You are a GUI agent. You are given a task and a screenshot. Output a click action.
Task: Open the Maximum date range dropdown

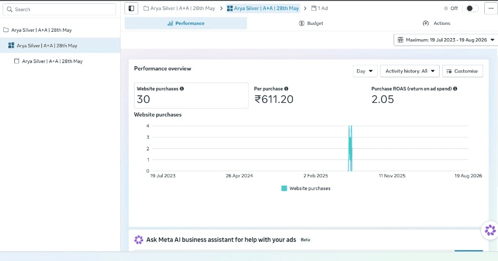click(446, 40)
